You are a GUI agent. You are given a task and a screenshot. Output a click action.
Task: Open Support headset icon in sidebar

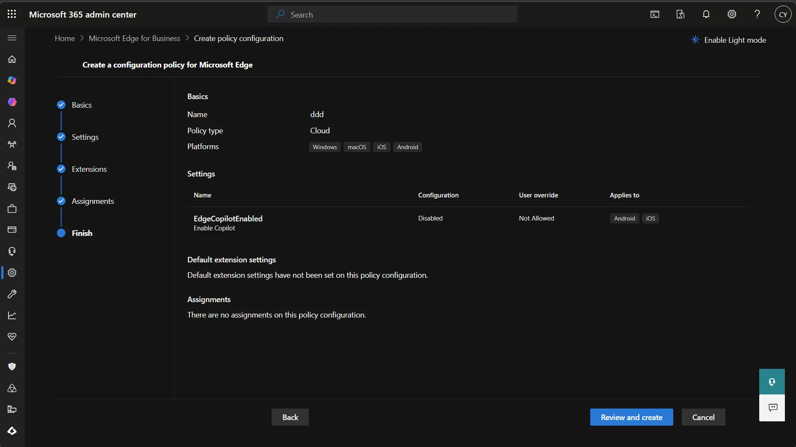12,251
